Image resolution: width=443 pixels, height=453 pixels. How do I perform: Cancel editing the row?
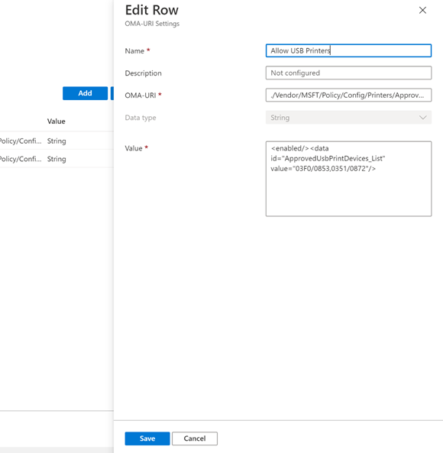(195, 438)
